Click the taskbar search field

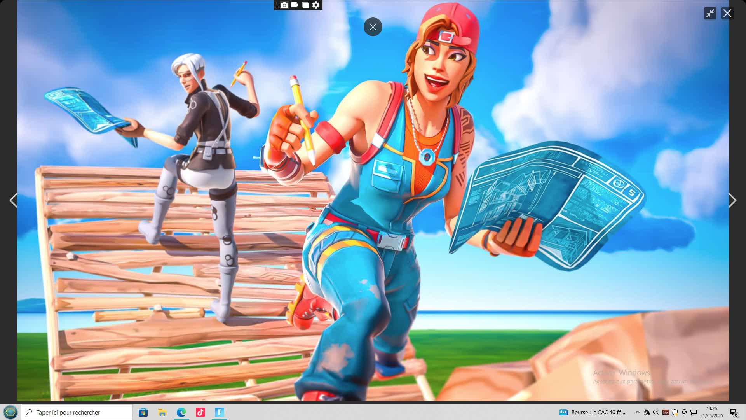click(78, 412)
